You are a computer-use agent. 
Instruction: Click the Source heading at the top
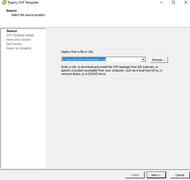(11, 11)
